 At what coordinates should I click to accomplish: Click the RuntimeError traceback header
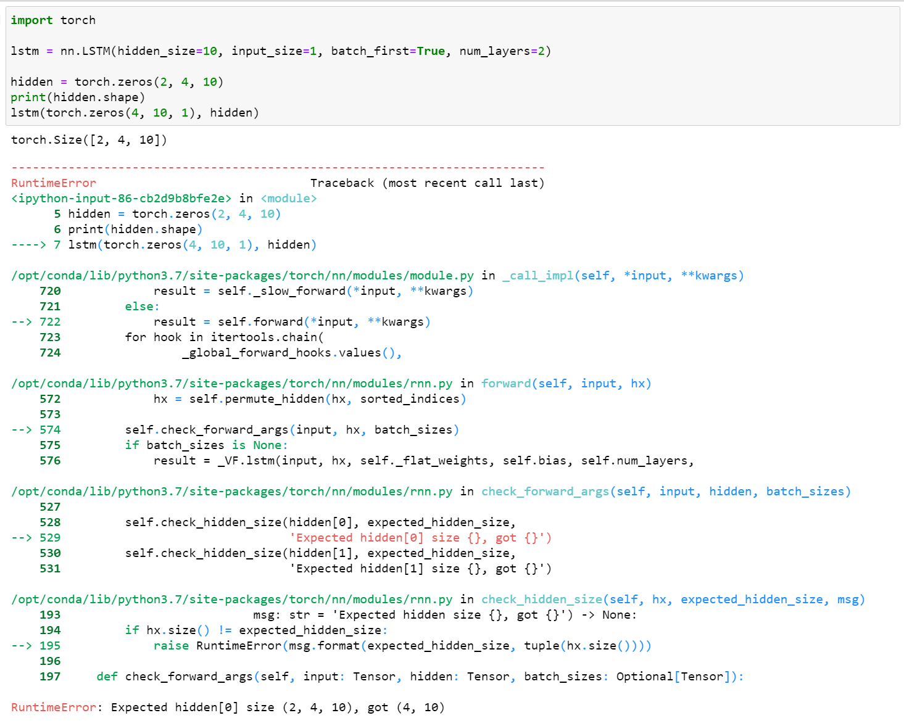[53, 183]
